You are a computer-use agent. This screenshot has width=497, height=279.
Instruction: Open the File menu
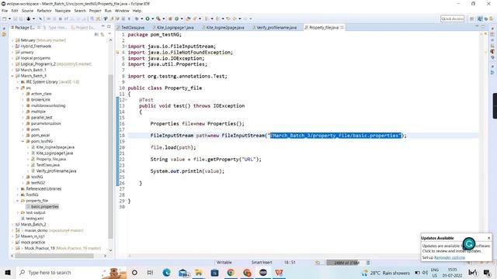[x=5, y=11]
